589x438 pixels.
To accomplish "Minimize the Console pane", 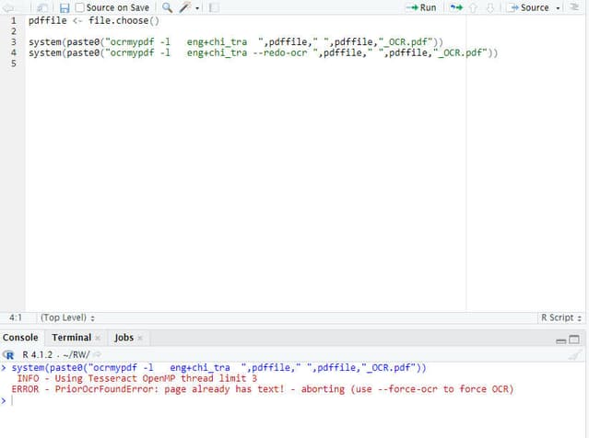I will coord(560,339).
